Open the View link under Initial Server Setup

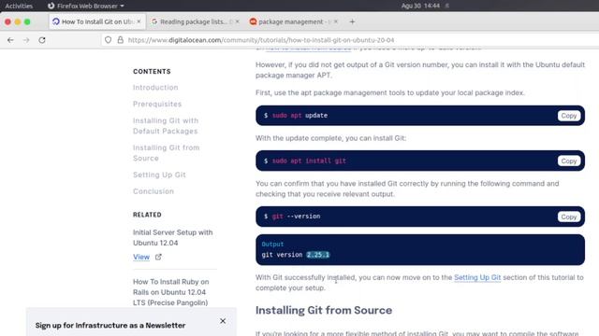point(141,258)
